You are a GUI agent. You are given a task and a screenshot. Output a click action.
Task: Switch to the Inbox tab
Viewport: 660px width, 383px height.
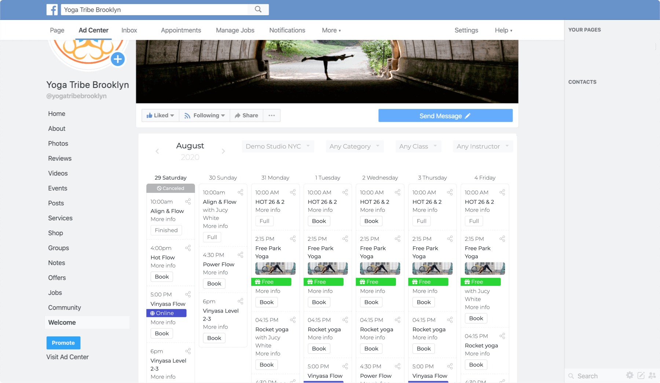(129, 30)
